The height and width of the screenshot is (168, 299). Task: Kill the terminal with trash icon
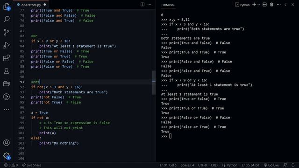click(272, 5)
